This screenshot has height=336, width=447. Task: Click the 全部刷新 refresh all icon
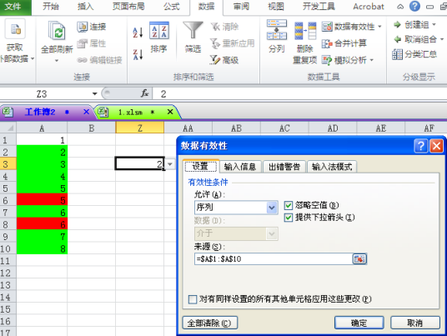pyautogui.click(x=57, y=30)
